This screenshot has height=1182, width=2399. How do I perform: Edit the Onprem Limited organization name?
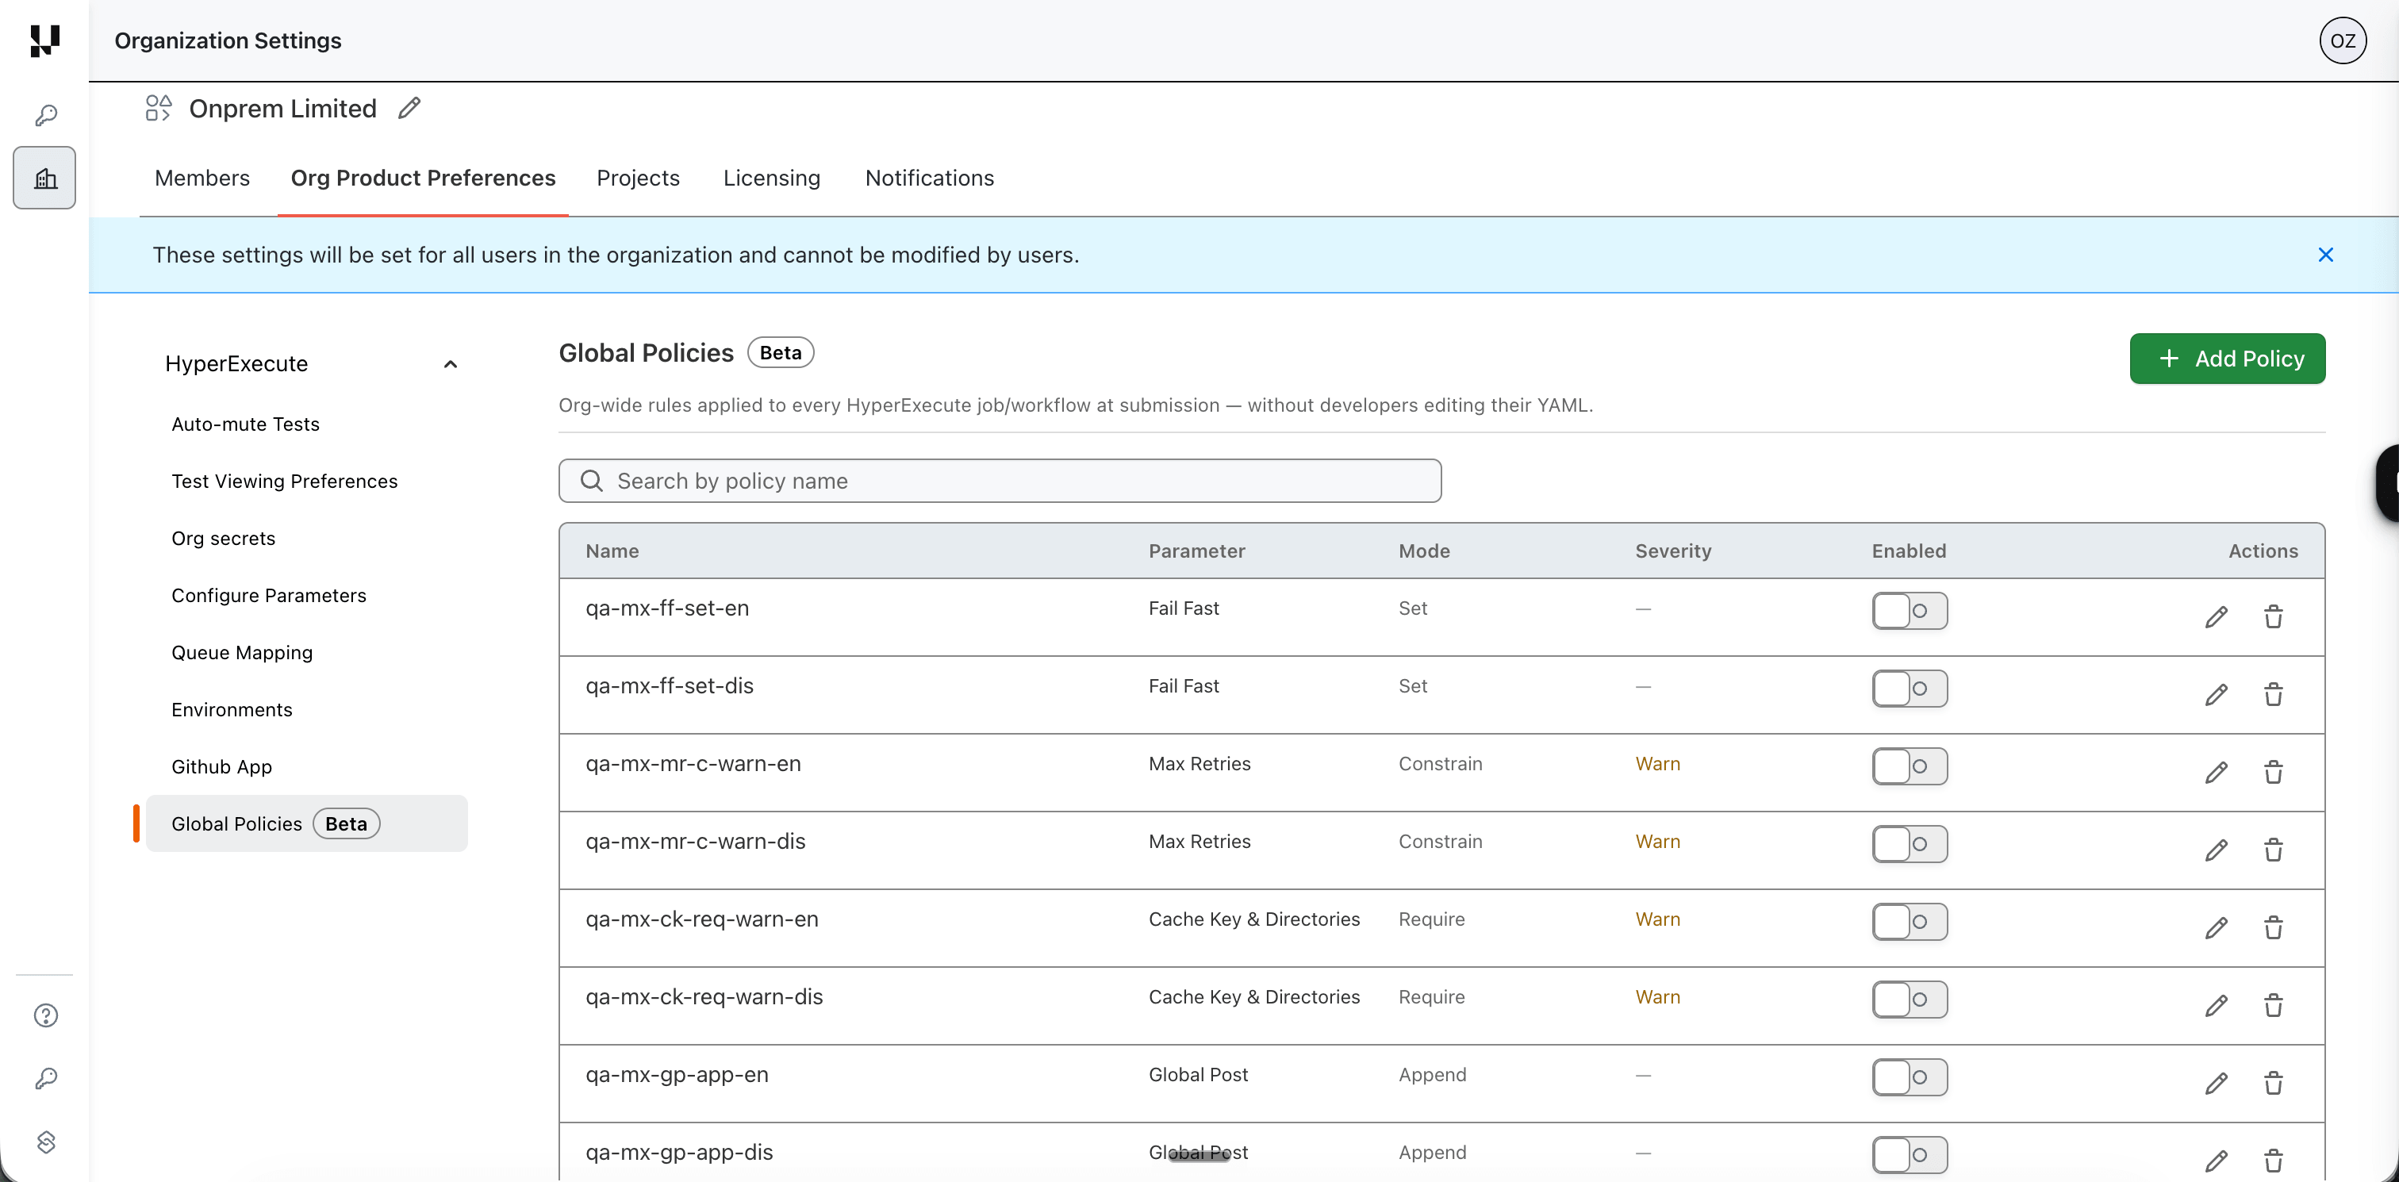[410, 108]
